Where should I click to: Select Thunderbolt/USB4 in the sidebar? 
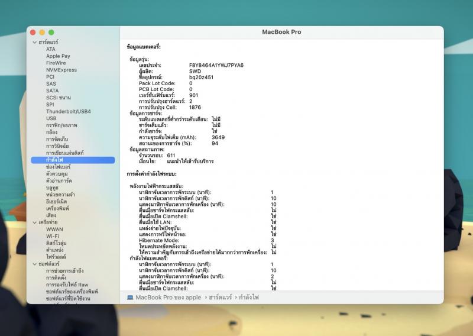[x=68, y=111]
